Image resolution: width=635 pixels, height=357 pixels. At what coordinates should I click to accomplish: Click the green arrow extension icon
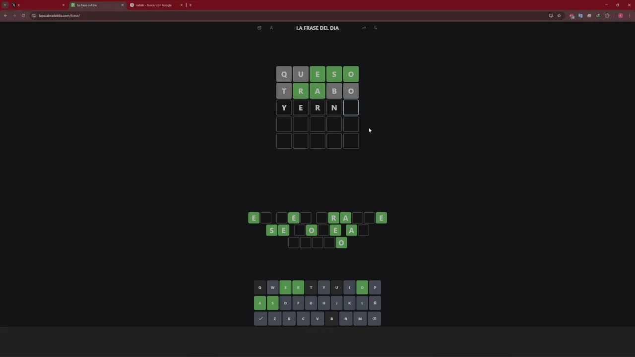pyautogui.click(x=598, y=15)
